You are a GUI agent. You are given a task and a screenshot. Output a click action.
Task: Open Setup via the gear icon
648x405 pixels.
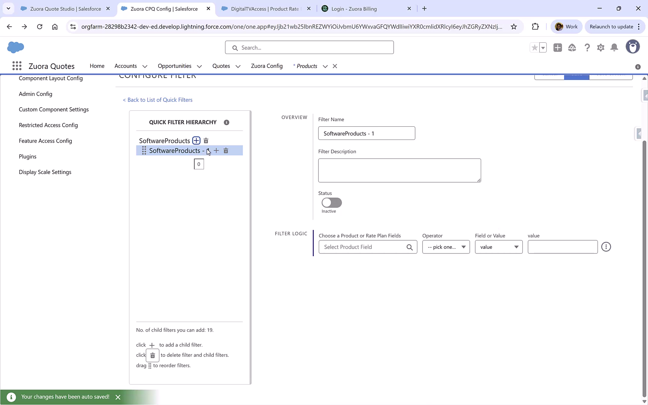601,48
